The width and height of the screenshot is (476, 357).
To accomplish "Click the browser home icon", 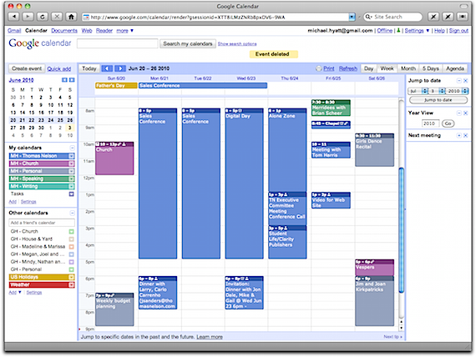I will (71, 17).
